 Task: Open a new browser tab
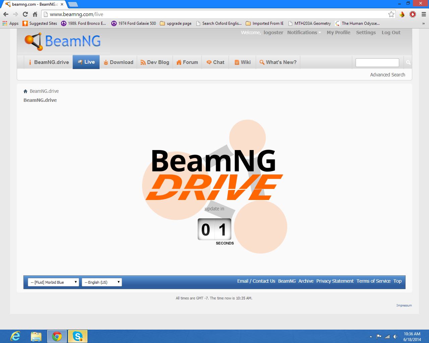tap(73, 4)
